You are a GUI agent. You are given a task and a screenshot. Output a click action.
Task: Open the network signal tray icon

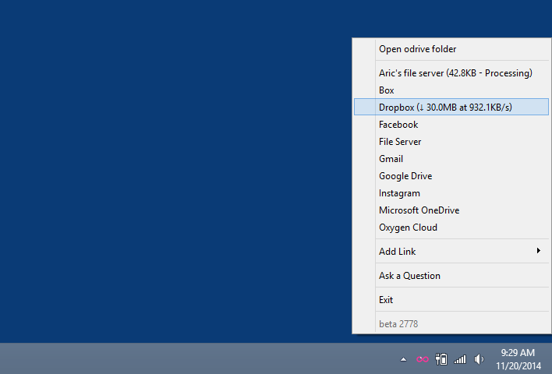460,359
